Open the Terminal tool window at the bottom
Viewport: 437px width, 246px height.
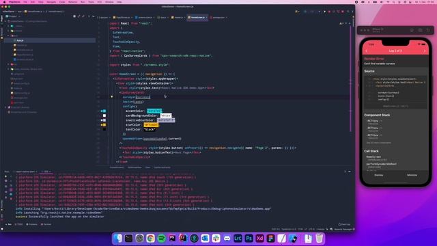point(46,224)
